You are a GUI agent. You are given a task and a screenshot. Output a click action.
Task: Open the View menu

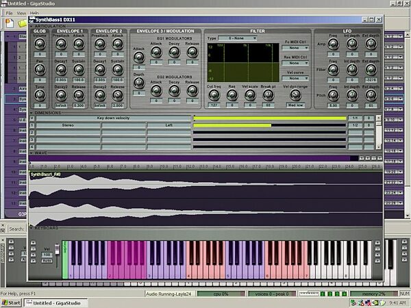21,13
